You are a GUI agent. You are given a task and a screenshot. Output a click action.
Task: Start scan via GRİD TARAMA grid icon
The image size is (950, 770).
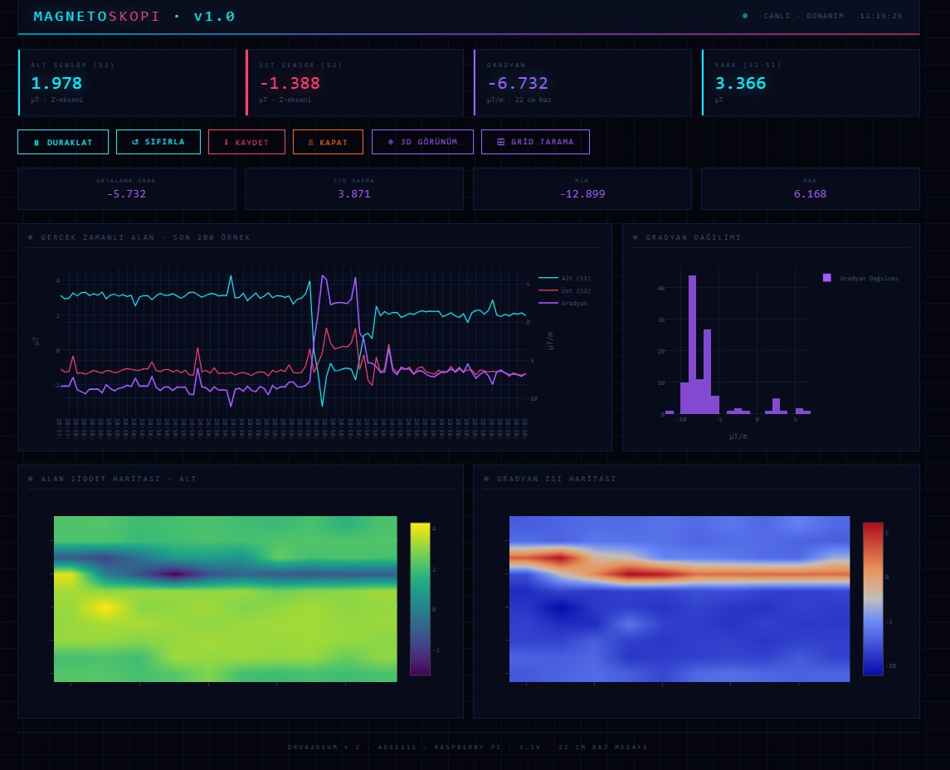coord(501,142)
